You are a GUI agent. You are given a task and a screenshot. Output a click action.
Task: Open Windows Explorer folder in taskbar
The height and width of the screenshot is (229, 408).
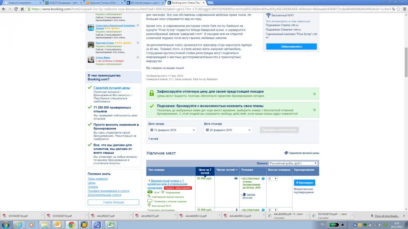click(45, 225)
